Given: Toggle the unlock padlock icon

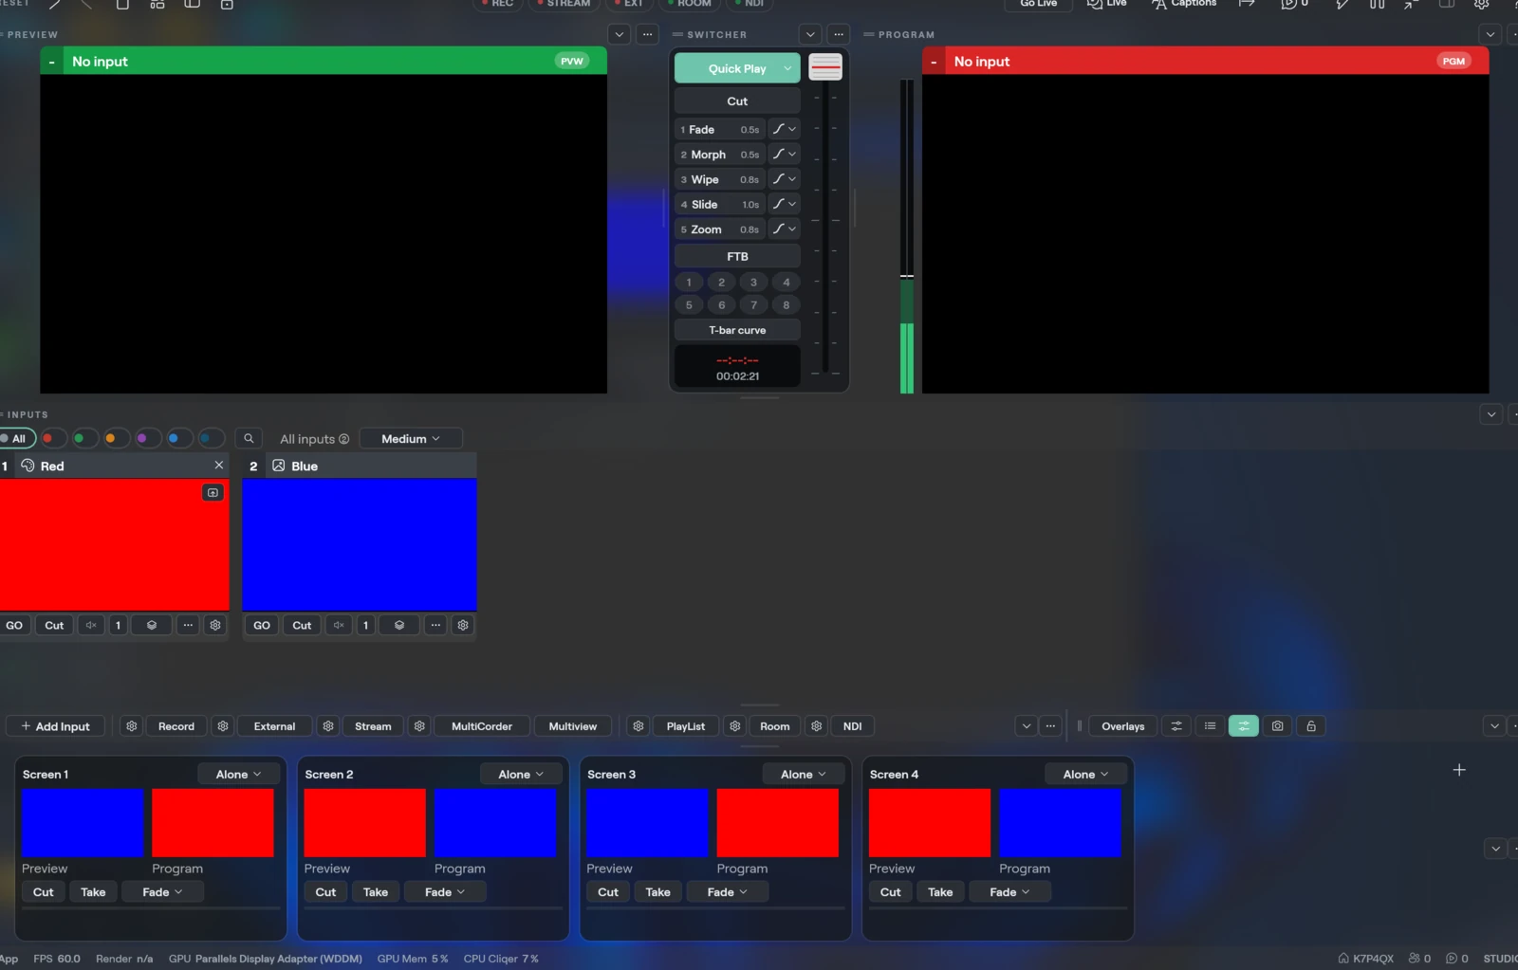Looking at the screenshot, I should (x=1311, y=726).
